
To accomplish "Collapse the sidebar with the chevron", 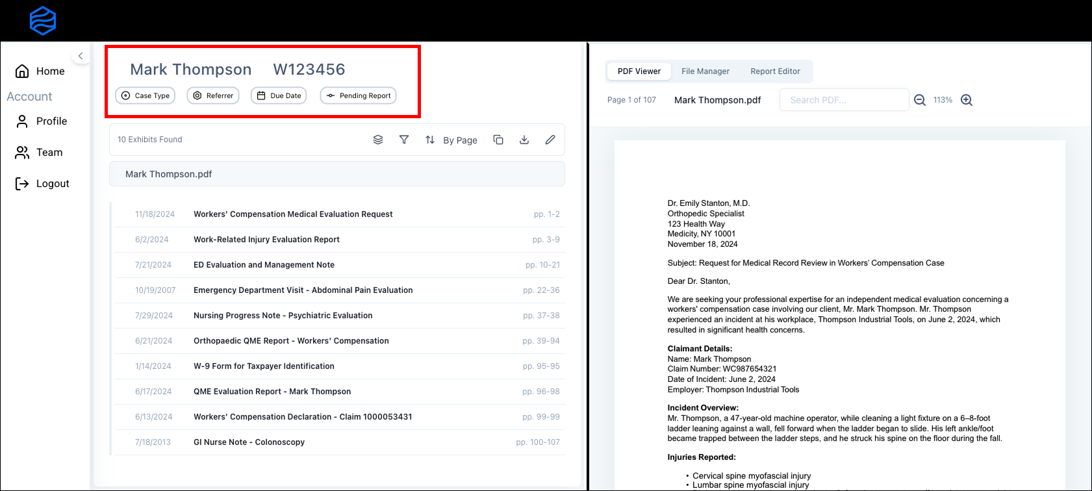I will pos(81,56).
